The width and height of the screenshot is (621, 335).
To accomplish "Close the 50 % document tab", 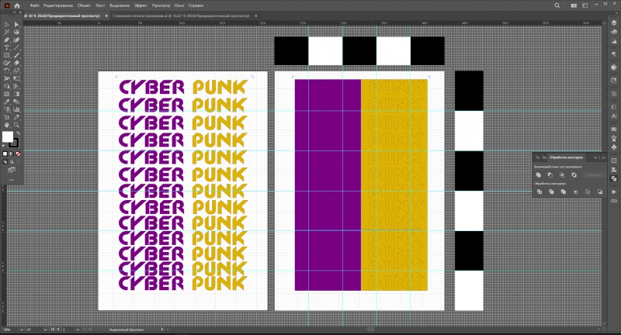I will [106, 16].
